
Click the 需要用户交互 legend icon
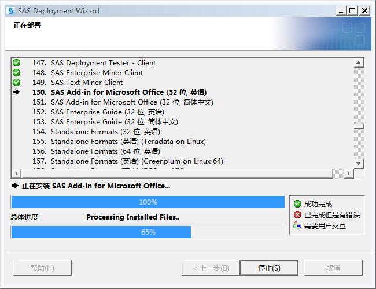[x=297, y=225]
